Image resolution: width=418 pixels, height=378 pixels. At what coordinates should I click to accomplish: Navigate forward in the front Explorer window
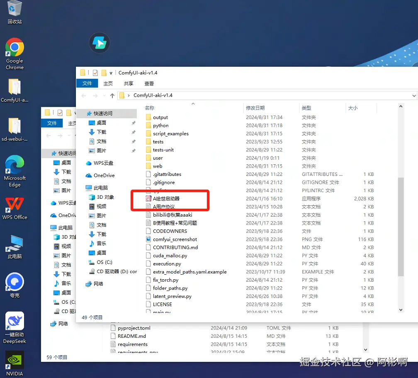click(x=95, y=95)
